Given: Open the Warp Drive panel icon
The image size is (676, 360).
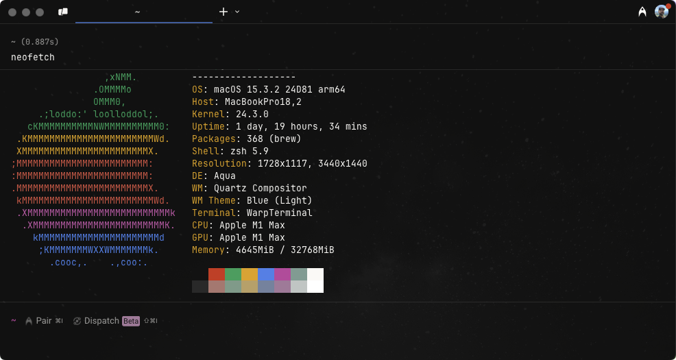Looking at the screenshot, I should [x=63, y=12].
